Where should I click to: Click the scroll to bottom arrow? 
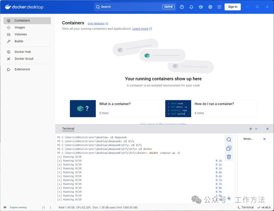229,198
